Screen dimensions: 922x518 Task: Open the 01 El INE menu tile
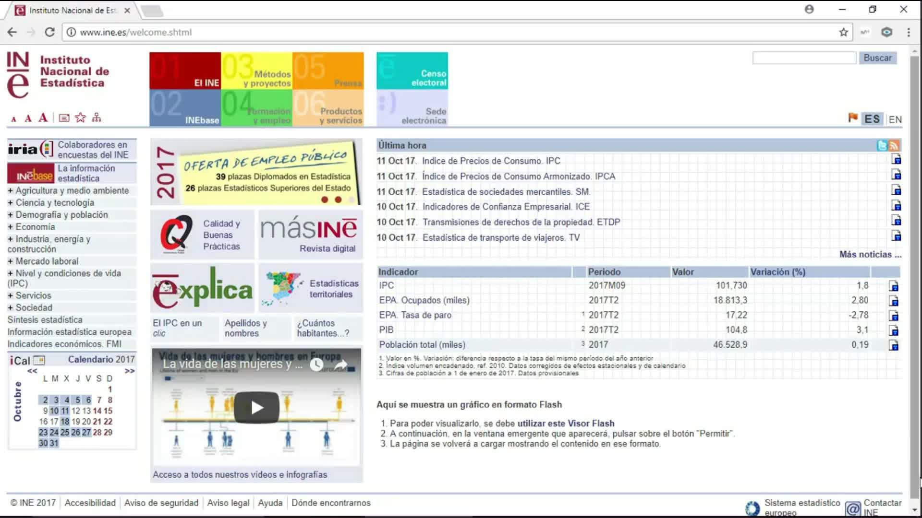(185, 71)
